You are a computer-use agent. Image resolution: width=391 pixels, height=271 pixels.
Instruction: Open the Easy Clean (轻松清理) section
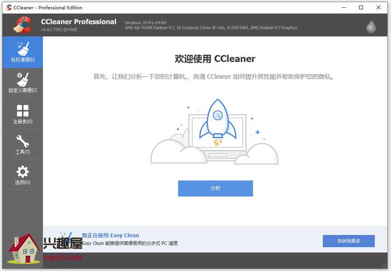click(x=22, y=52)
